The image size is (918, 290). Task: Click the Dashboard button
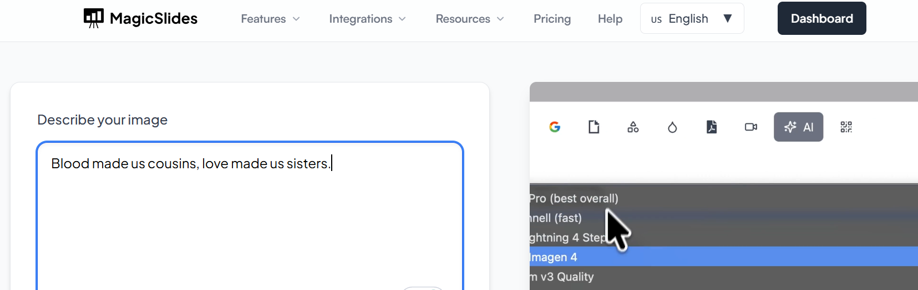click(x=821, y=19)
